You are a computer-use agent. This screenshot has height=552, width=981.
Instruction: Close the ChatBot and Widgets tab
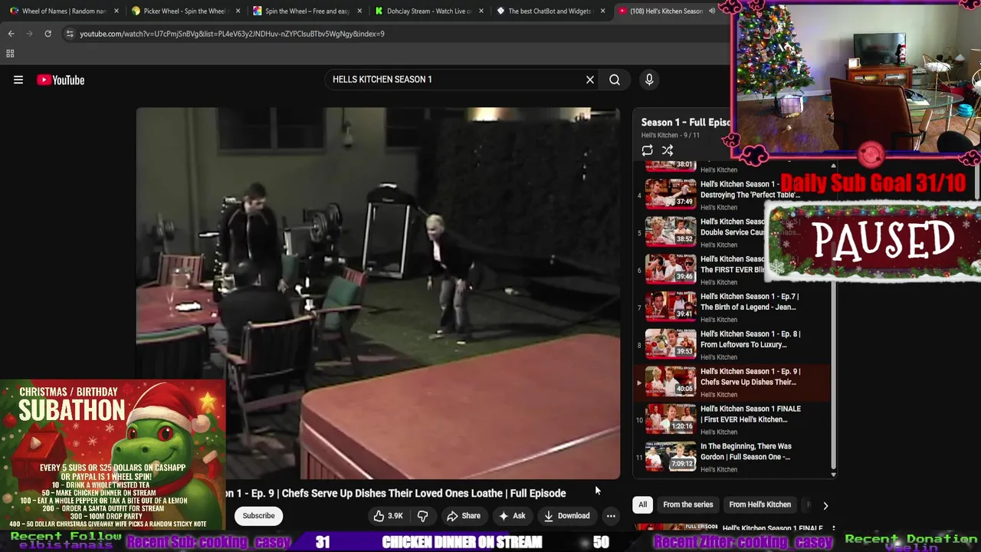[603, 11]
